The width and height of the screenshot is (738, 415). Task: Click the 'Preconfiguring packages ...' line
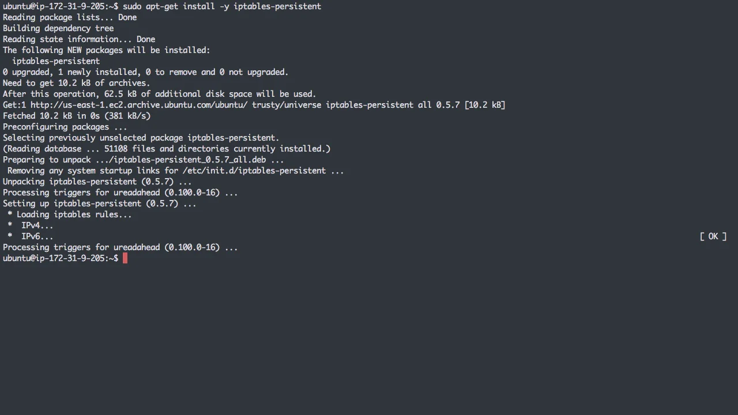coord(65,127)
